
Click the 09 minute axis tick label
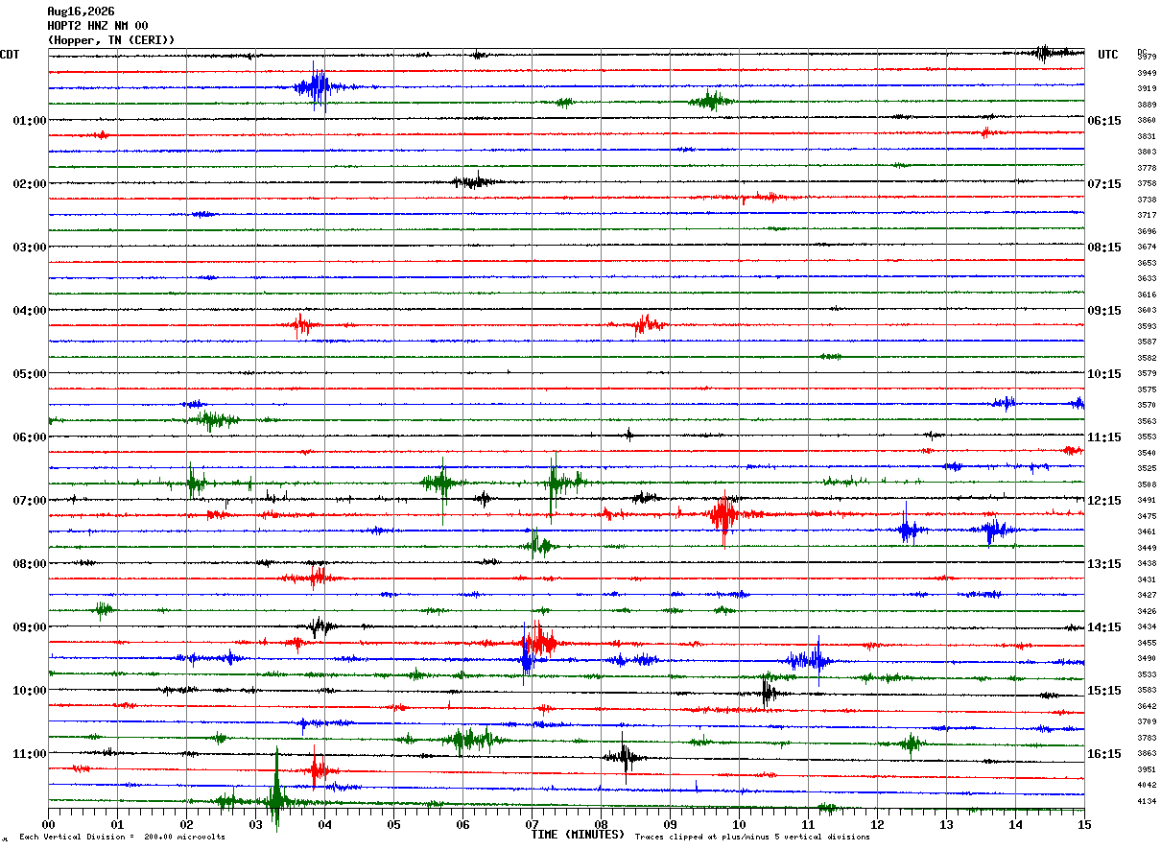tap(670, 824)
